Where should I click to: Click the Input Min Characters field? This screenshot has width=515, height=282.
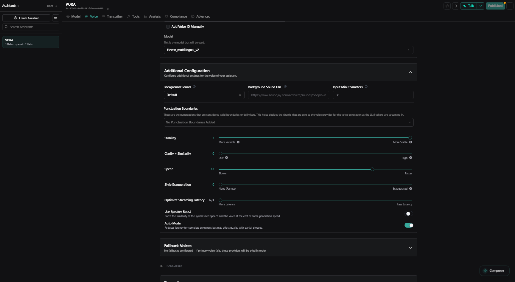click(x=373, y=95)
